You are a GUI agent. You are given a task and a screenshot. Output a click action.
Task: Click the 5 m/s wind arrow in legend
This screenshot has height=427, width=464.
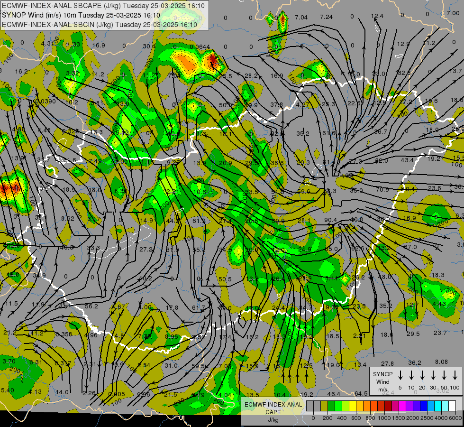(400, 375)
